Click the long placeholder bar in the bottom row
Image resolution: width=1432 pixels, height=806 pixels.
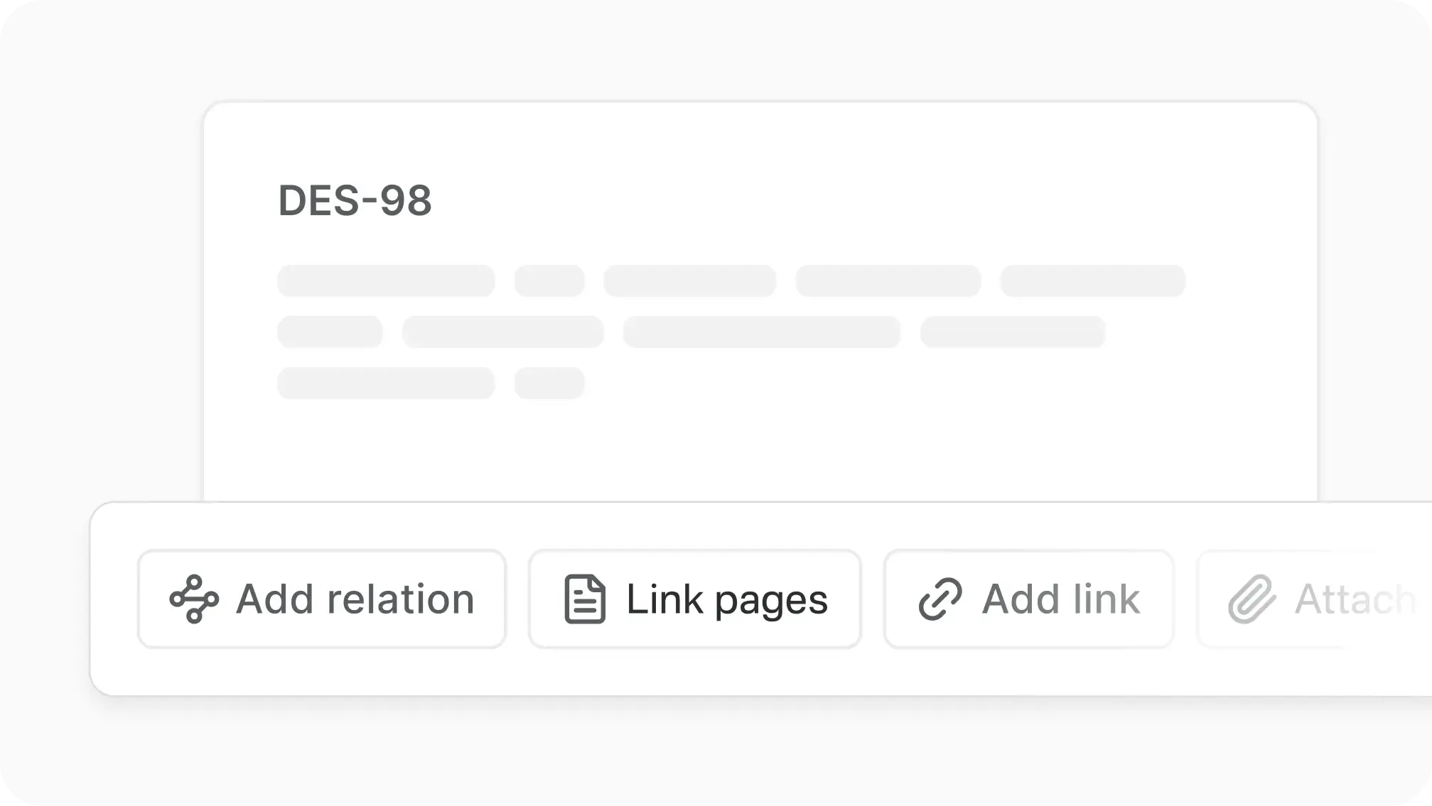tap(386, 383)
